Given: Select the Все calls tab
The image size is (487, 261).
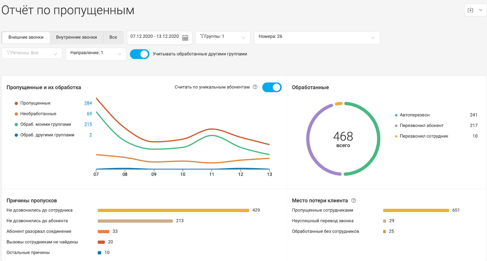Looking at the screenshot, I should [x=113, y=37].
